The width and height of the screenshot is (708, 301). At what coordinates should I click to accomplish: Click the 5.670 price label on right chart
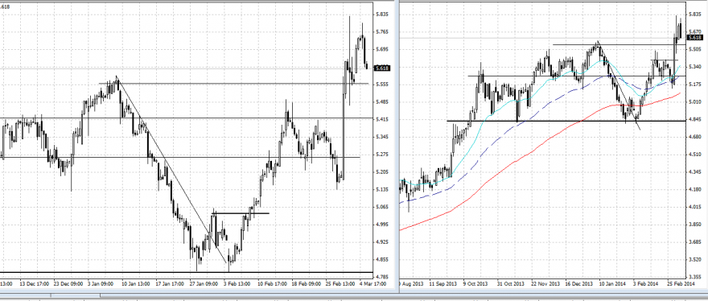[x=694, y=32]
